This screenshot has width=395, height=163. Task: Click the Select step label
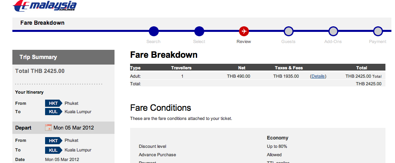[199, 41]
